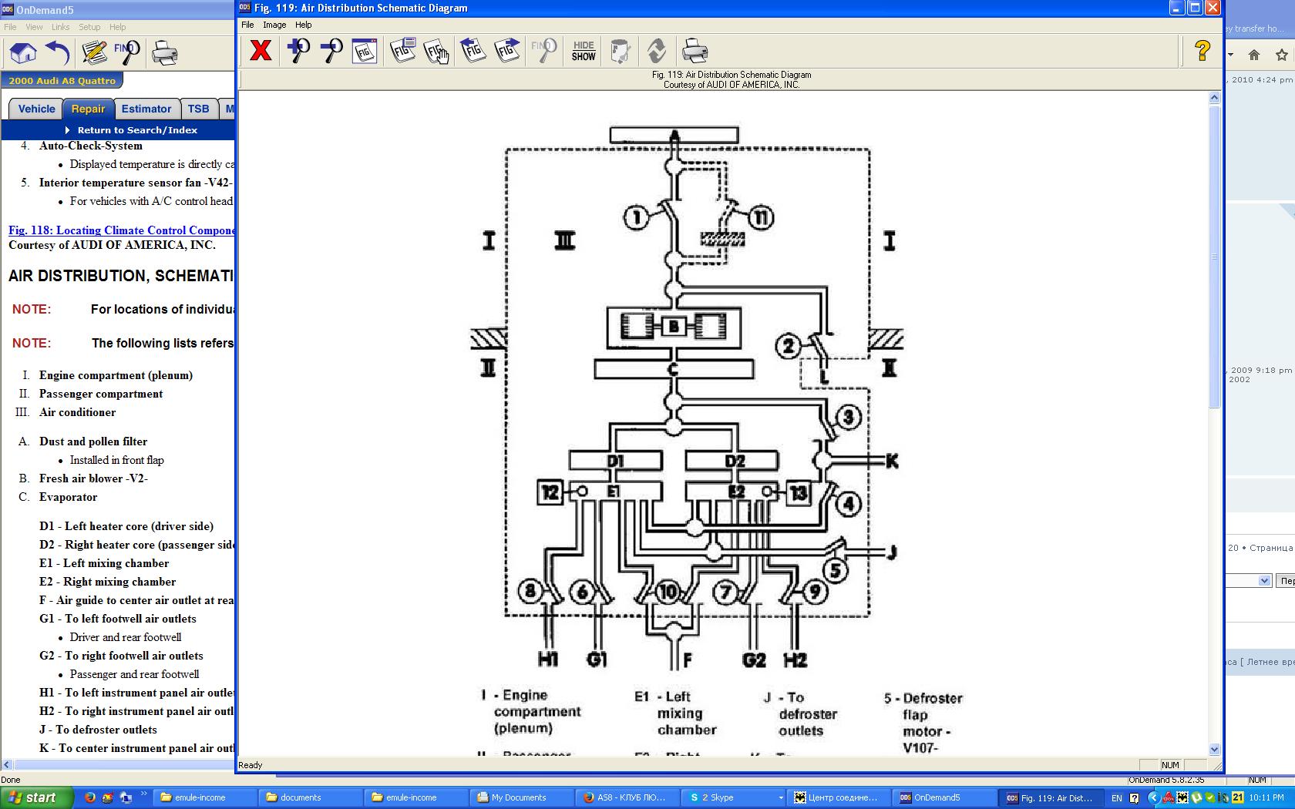Click the Home icon in OnDemand5 toolbar
Image resolution: width=1295 pixels, height=809 pixels.
(22, 53)
